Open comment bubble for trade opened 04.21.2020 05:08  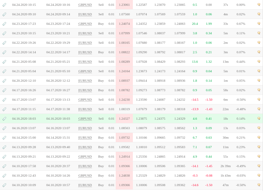(x=259, y=62)
